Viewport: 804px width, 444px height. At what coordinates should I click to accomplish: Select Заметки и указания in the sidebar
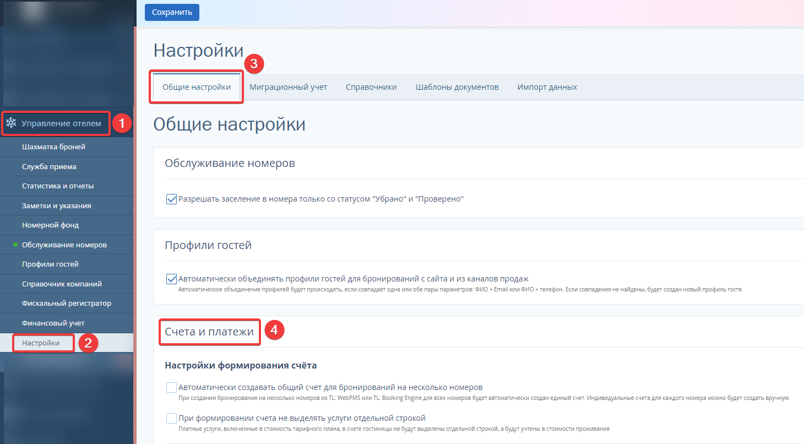coord(67,205)
